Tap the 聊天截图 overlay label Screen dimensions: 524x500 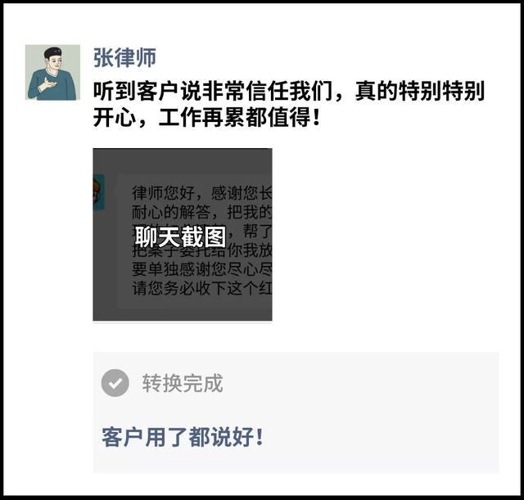(x=180, y=236)
